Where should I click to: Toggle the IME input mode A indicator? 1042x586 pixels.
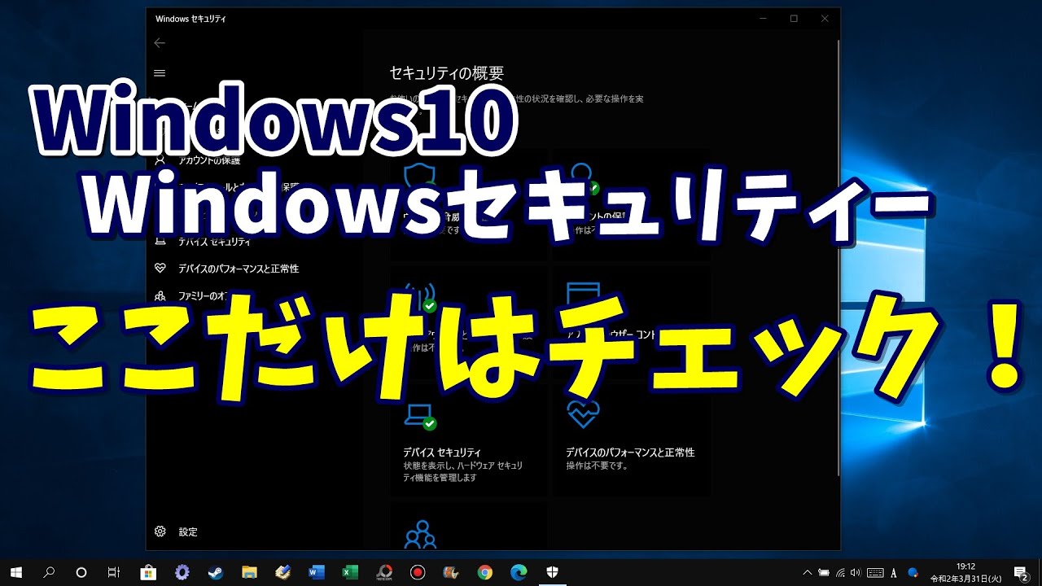pos(895,572)
